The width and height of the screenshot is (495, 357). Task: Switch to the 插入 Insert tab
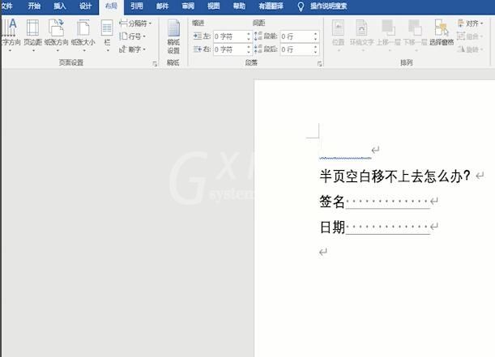point(60,6)
